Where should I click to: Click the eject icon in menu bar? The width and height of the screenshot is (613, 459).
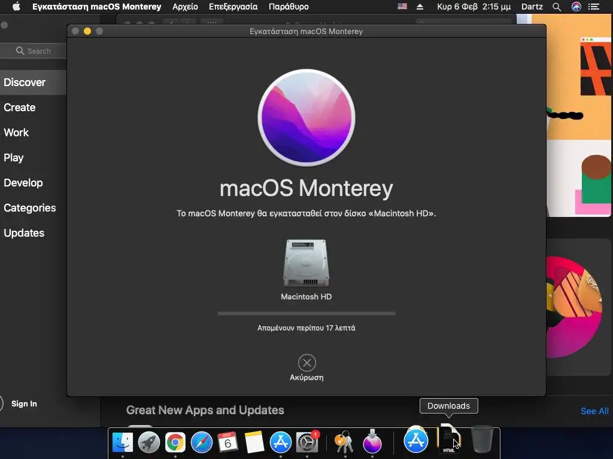(420, 7)
